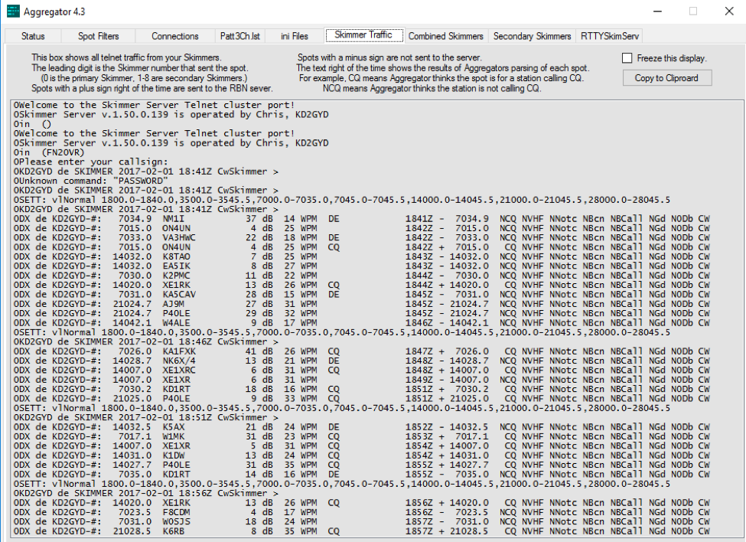Viewport: 746px width, 542px height.
Task: Select the Patt3Ch.lst tab
Action: [241, 36]
